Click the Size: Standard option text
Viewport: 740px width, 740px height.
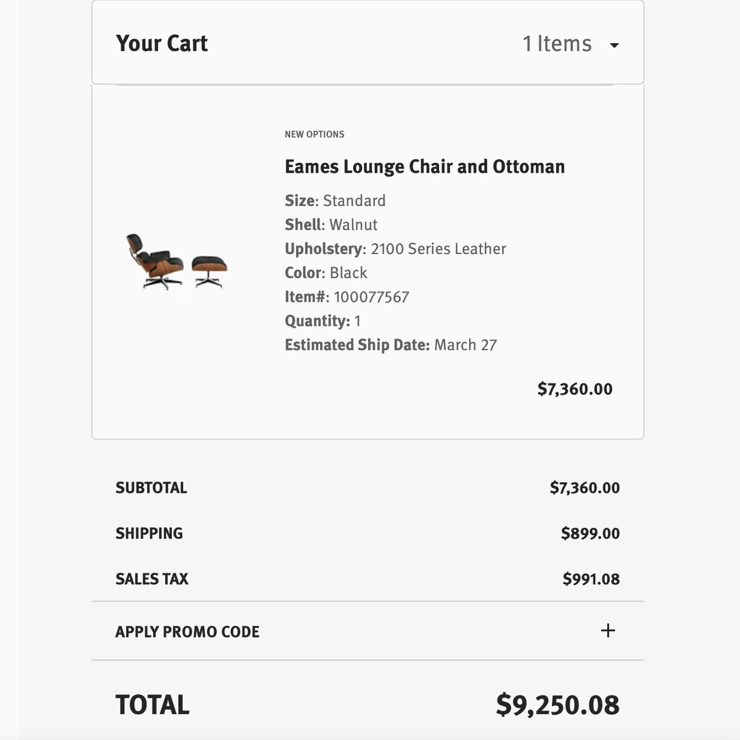(x=335, y=200)
